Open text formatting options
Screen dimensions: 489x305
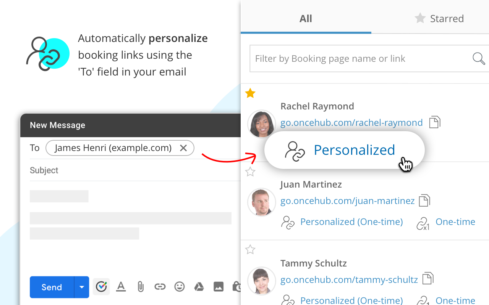point(121,287)
